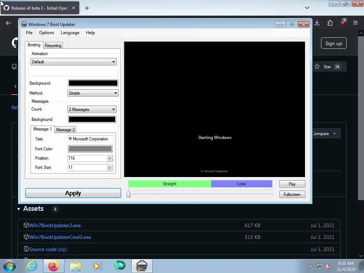Pick the Font Color swatch
The height and width of the screenshot is (273, 364).
[x=90, y=149]
